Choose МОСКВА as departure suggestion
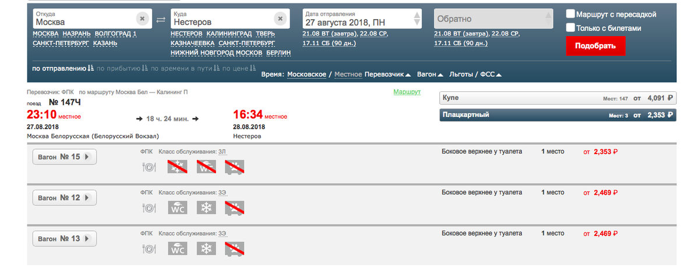 point(45,34)
